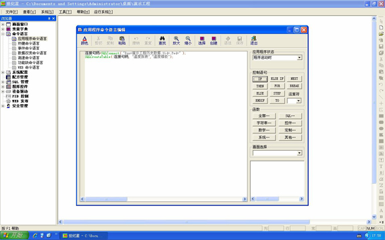Expand the SQL 管理 tree node

(x=3, y=82)
